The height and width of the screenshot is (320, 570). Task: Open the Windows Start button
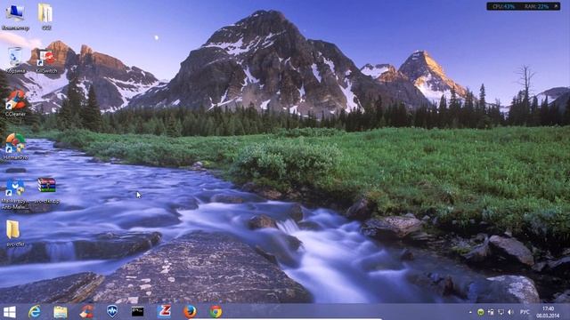(x=9, y=312)
